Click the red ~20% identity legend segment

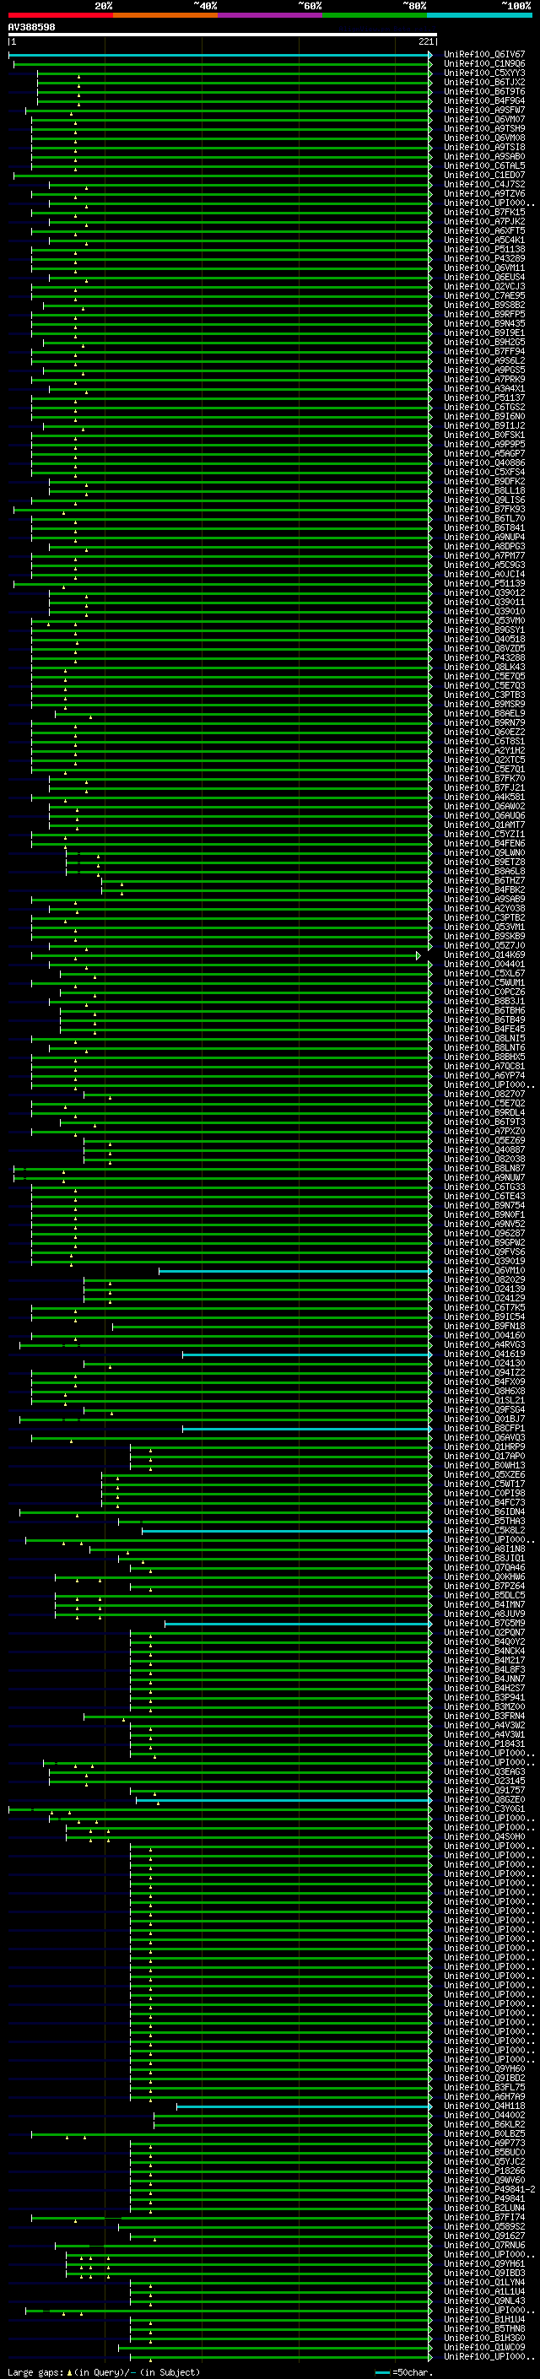coord(60,15)
